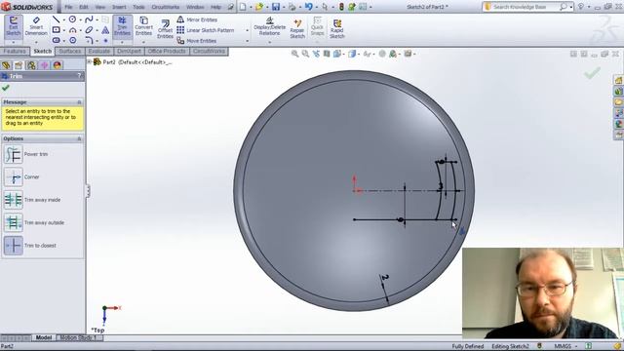The width and height of the screenshot is (624, 351).
Task: Switch to the Features tab
Action: 15,52
